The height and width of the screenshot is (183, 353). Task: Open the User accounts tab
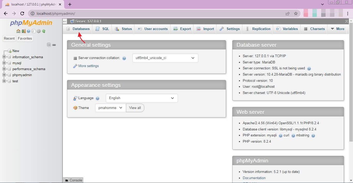click(153, 29)
